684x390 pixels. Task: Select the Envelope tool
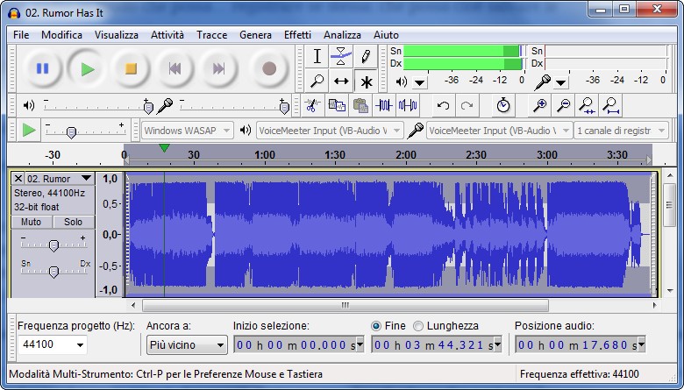342,57
